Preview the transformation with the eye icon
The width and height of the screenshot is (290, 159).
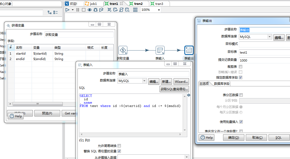click(90, 10)
